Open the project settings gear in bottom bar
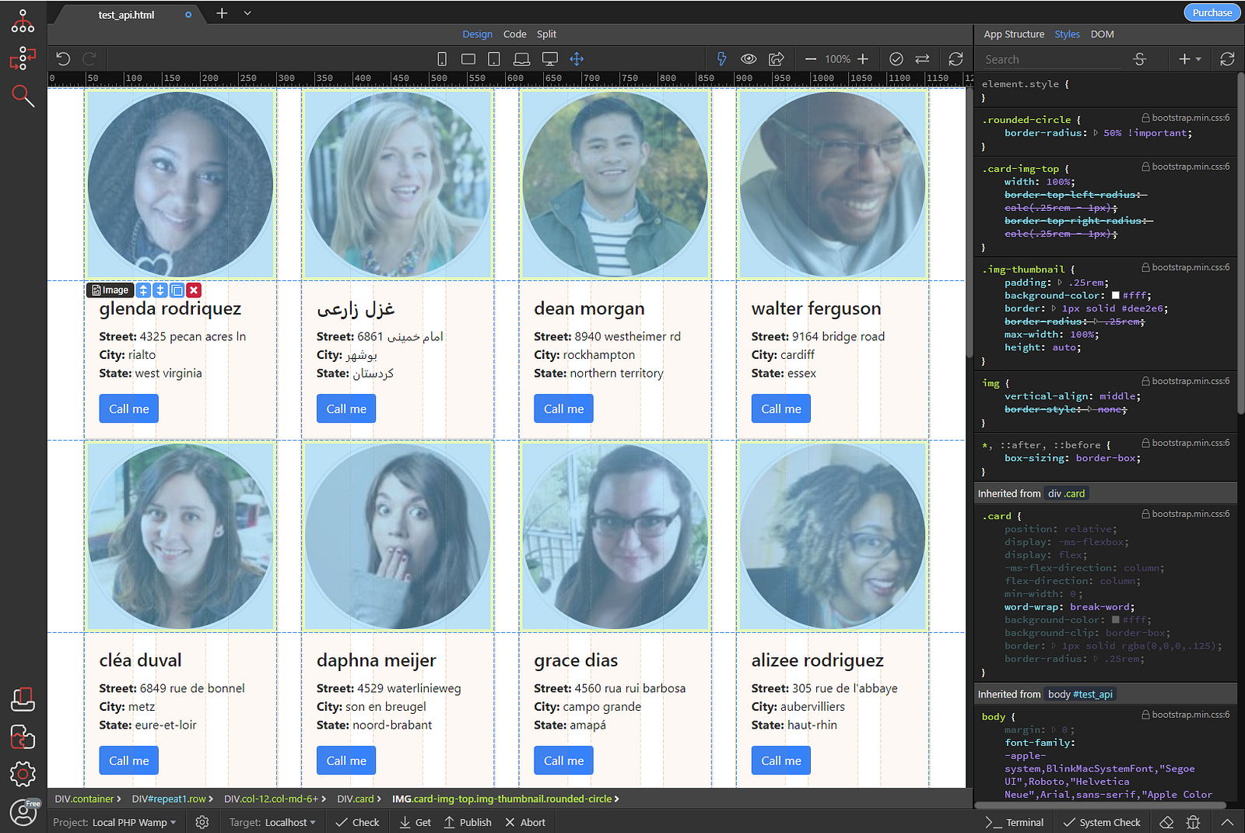This screenshot has width=1245, height=833. coord(202,822)
